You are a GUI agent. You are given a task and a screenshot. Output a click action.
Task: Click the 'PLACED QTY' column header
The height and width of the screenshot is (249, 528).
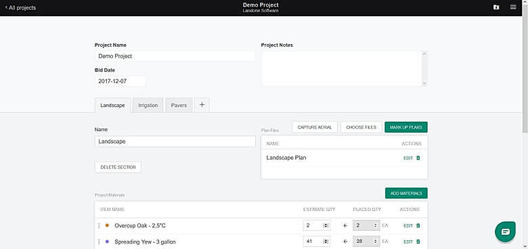367,209
